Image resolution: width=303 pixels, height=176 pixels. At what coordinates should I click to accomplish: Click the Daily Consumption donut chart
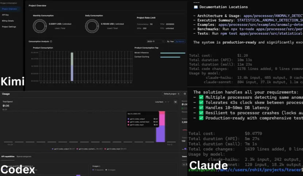tap(92, 26)
